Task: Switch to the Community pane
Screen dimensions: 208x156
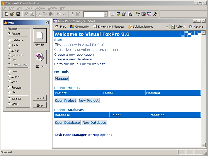Action: click(x=79, y=27)
